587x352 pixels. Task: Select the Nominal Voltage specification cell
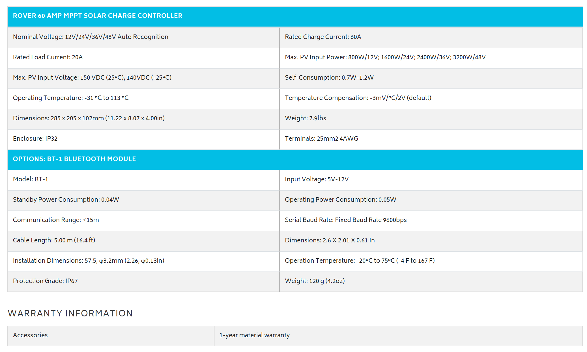pos(91,37)
